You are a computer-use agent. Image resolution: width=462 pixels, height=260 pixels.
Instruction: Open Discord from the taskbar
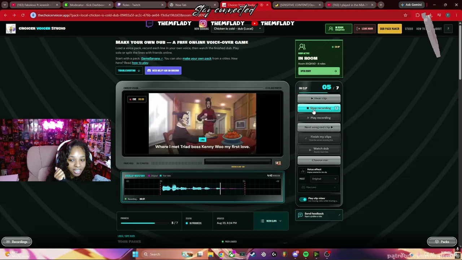pyautogui.click(x=295, y=254)
